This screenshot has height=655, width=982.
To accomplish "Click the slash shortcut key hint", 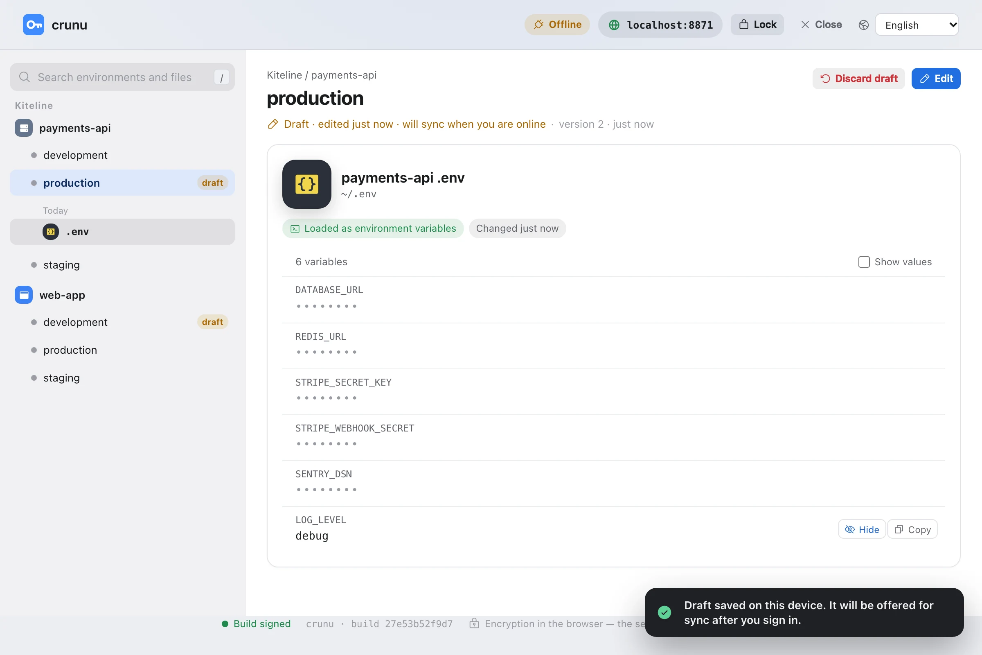I will click(x=222, y=77).
